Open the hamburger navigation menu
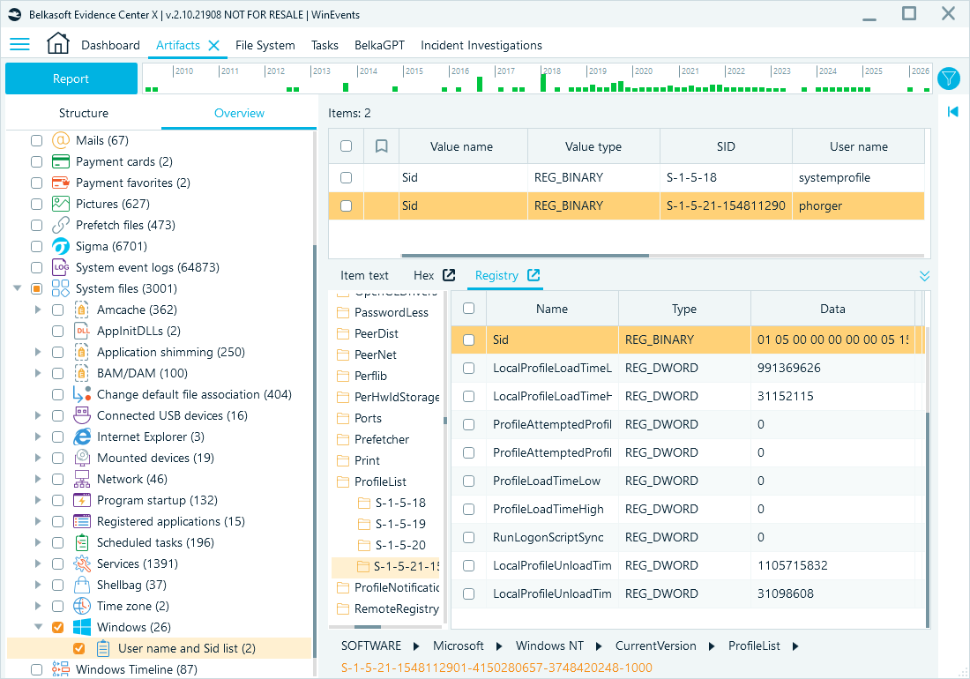This screenshot has width=970, height=679. click(x=19, y=44)
